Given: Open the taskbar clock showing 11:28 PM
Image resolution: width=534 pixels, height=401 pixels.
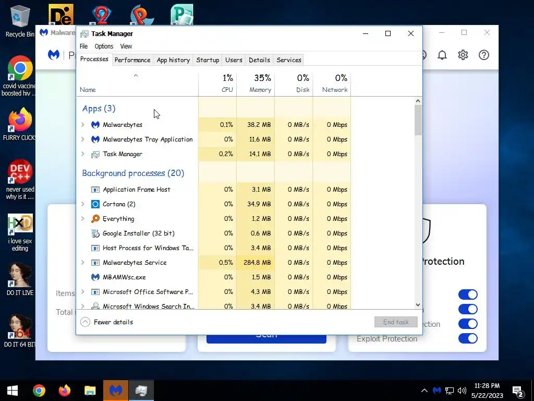Looking at the screenshot, I should pyautogui.click(x=487, y=391).
